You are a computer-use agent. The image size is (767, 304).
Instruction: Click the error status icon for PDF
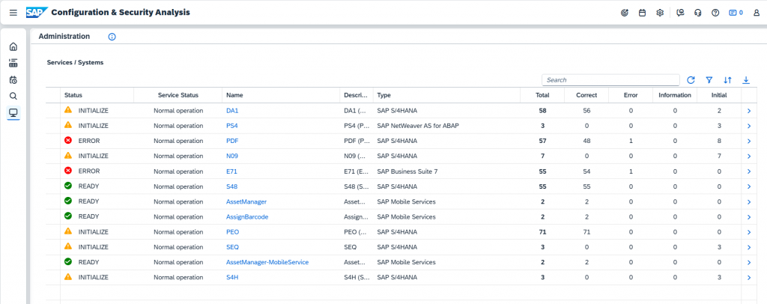[x=68, y=141]
